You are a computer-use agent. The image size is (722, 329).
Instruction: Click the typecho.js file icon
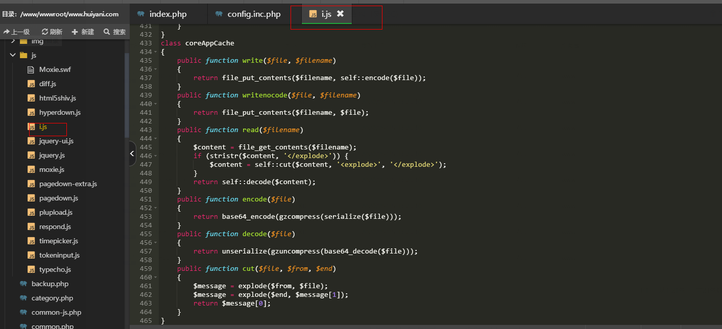point(31,269)
